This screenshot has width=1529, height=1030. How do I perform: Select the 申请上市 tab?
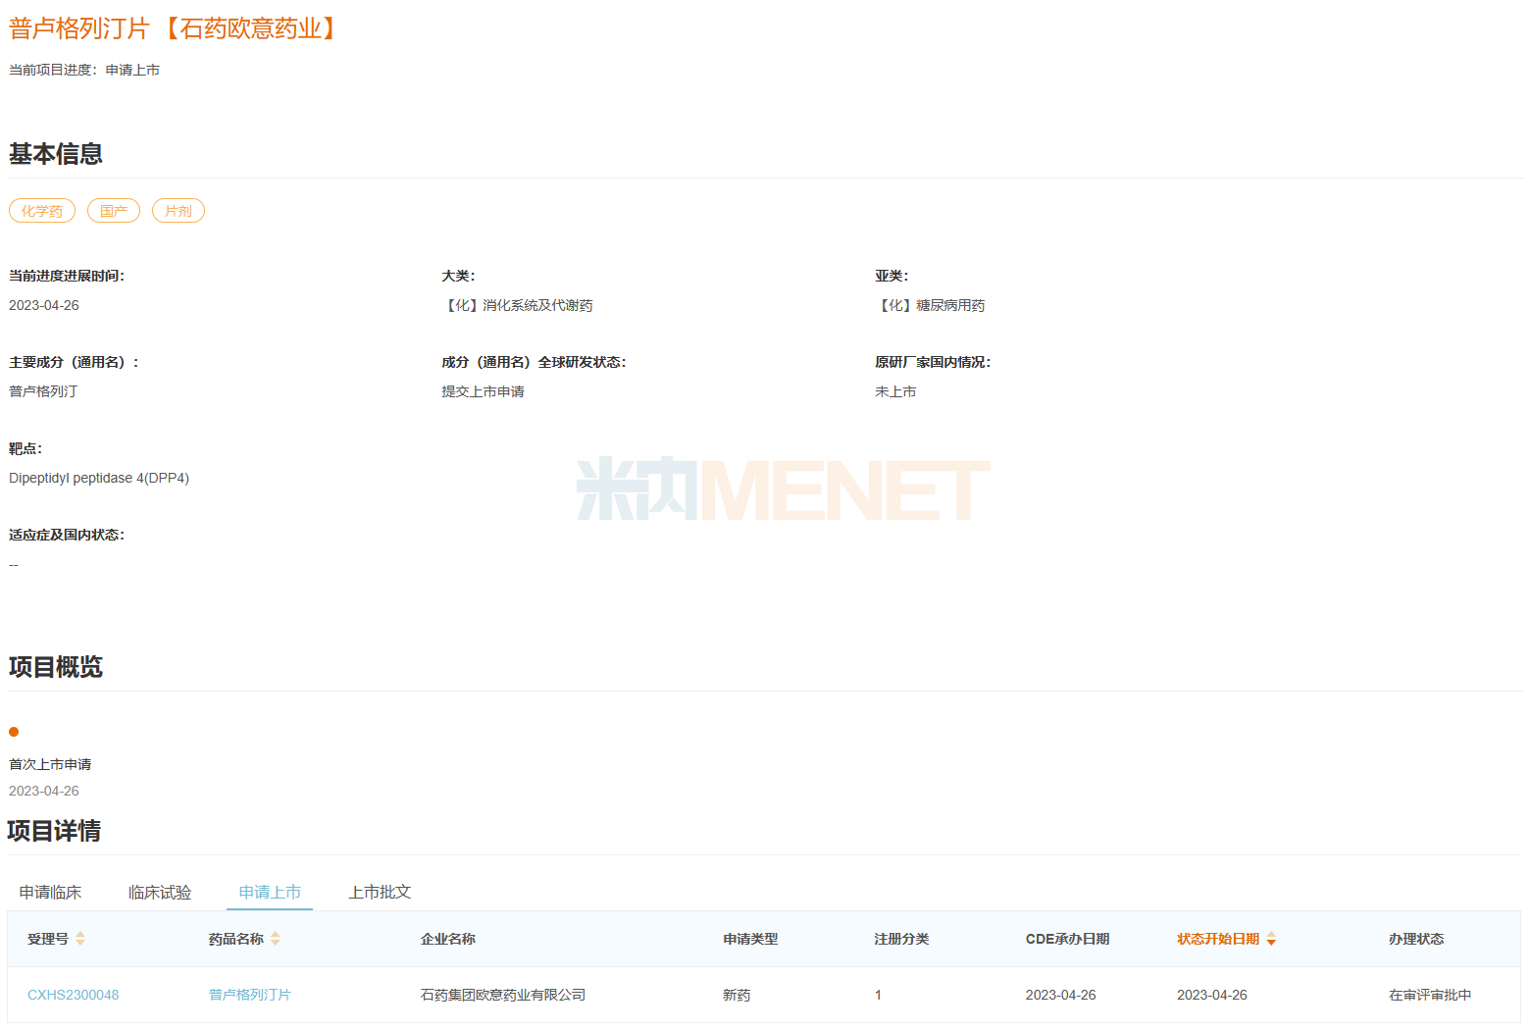point(270,892)
